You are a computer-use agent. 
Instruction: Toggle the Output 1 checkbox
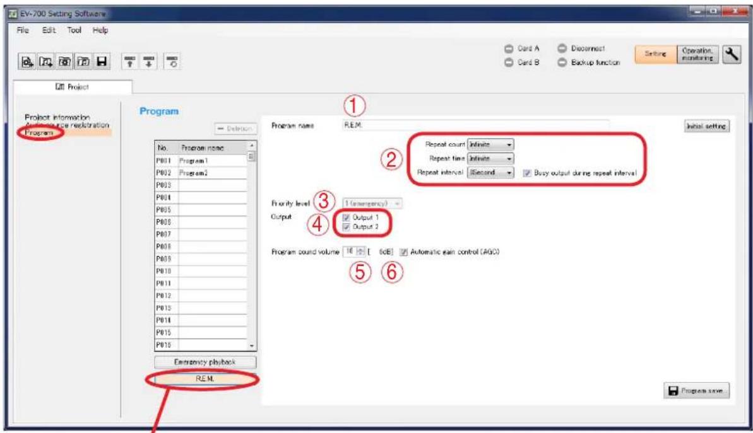(347, 217)
